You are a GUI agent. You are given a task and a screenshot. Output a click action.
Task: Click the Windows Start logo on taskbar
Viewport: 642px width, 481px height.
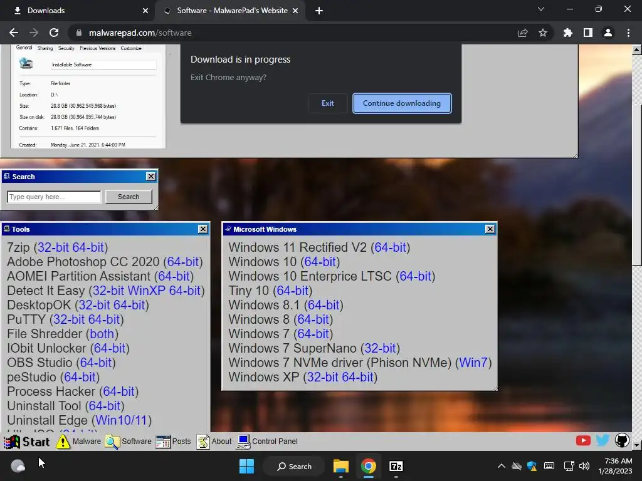tap(246, 466)
